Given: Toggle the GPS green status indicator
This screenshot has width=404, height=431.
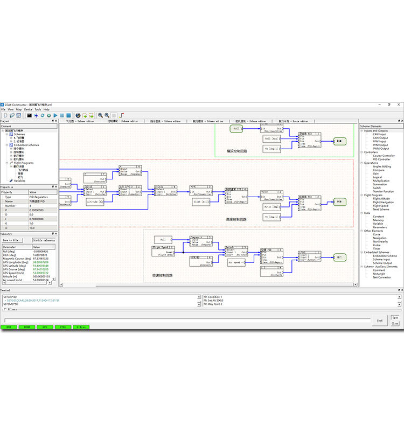Looking at the screenshot, I should [45, 326].
